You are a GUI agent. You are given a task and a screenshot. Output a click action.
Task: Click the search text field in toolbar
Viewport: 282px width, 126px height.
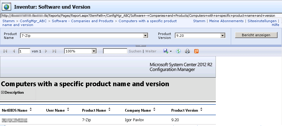[x=115, y=51]
